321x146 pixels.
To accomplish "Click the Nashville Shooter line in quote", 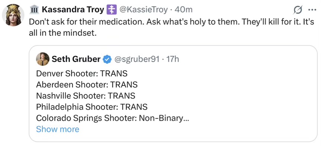I will pos(86,95).
